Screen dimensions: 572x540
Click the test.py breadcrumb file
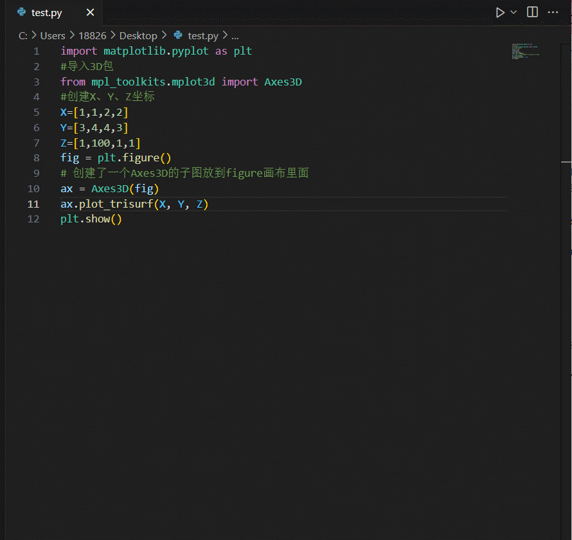pyautogui.click(x=203, y=36)
